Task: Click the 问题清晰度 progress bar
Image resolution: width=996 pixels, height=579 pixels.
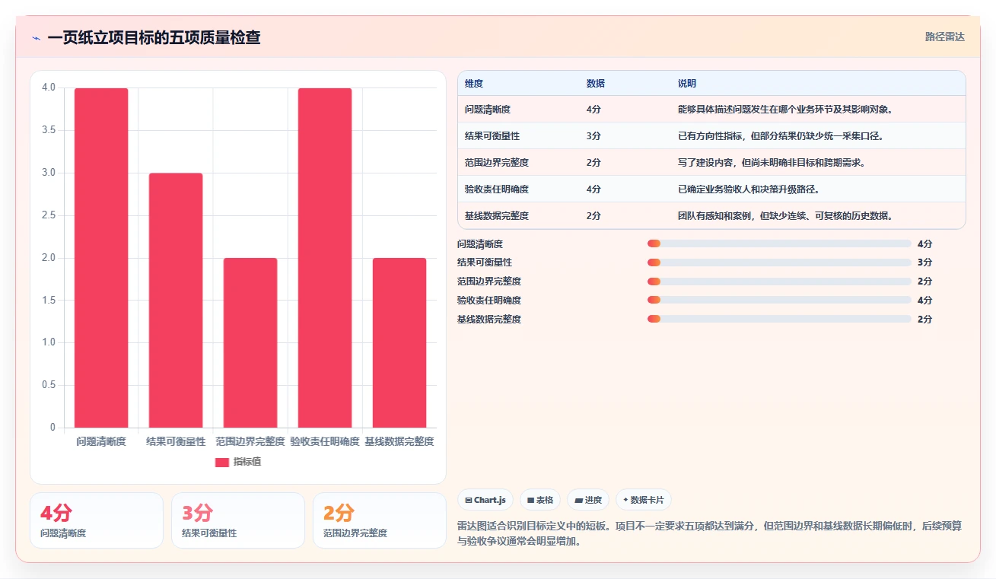Action: click(x=779, y=243)
